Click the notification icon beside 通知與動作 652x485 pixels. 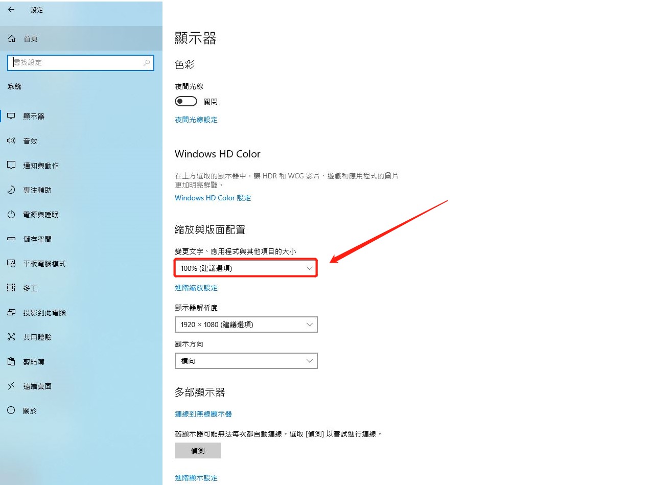(x=11, y=166)
